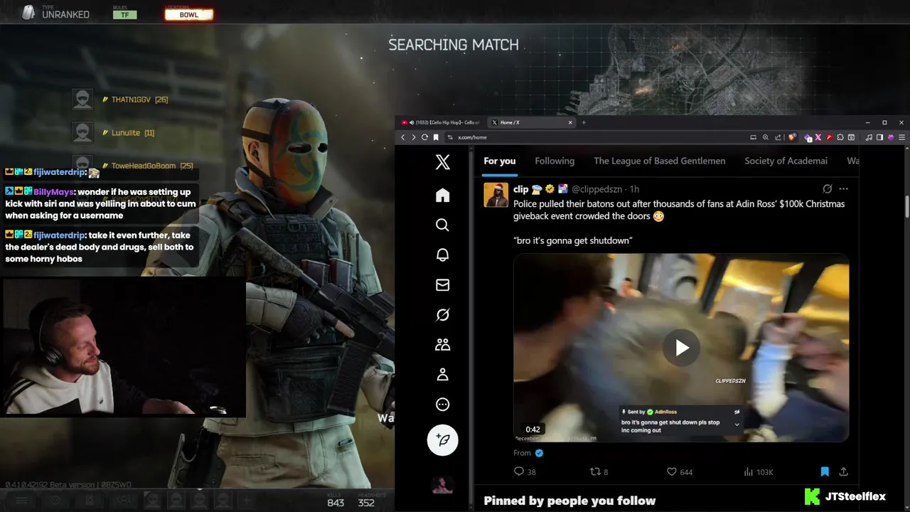
Task: Go back in browser
Action: [402, 137]
